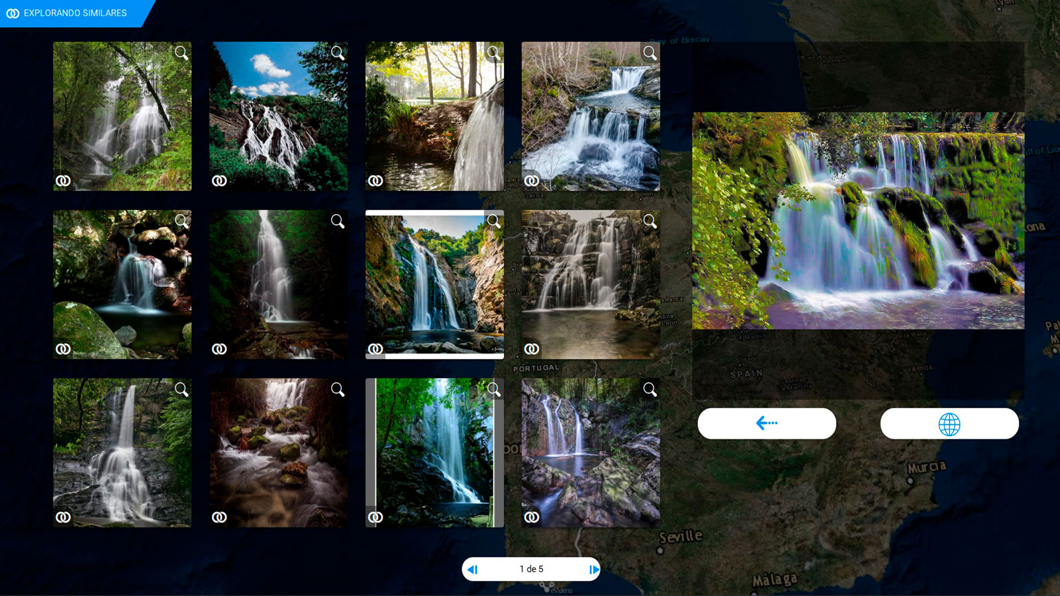Zoom the rocky stream rapids thumbnail magnifier

coord(337,390)
